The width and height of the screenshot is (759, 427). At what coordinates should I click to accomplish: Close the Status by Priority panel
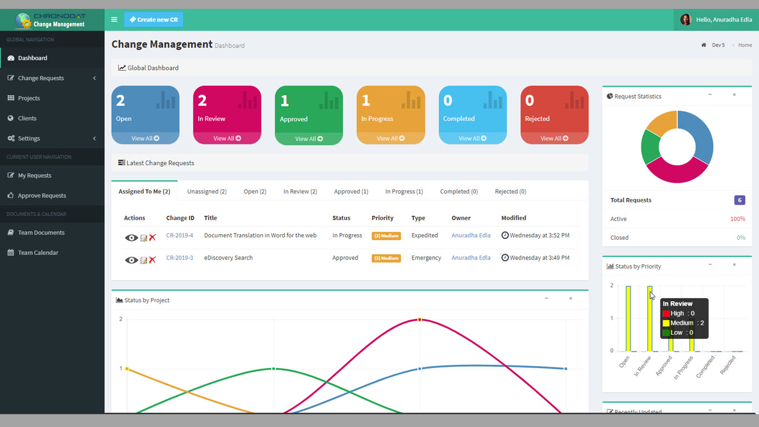pos(734,265)
